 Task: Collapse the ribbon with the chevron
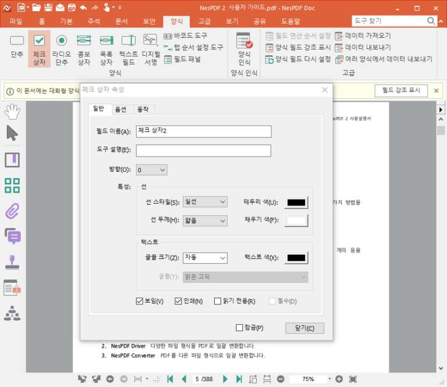coord(441,21)
